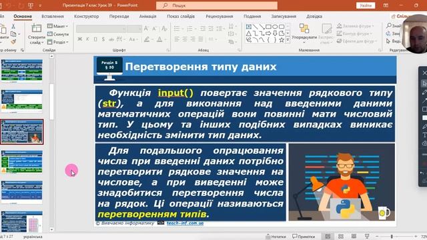Switch to Рецензування tab

click(220, 16)
